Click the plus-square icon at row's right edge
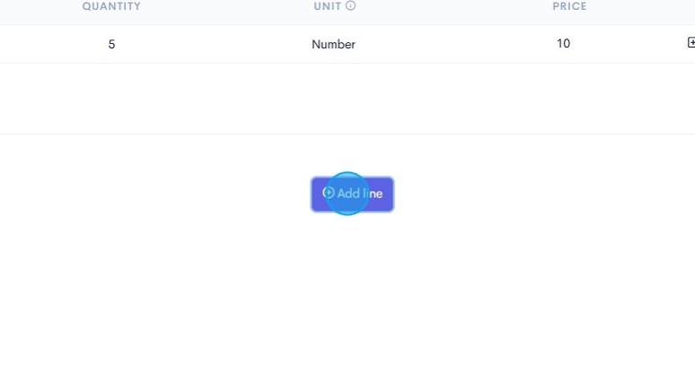Image resolution: width=695 pixels, height=389 pixels. [691, 42]
